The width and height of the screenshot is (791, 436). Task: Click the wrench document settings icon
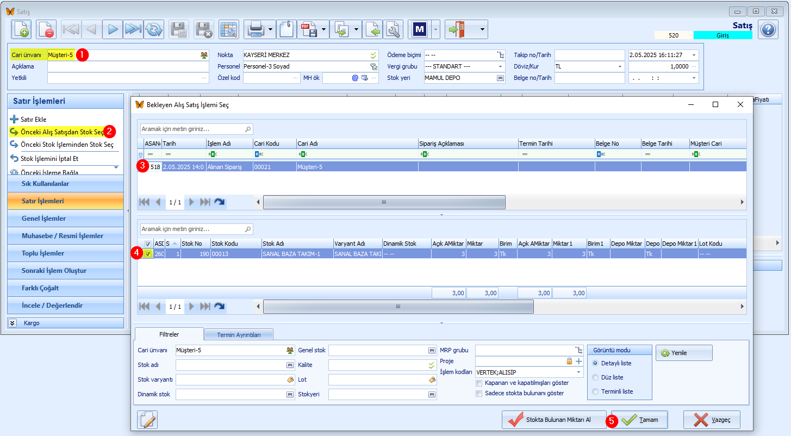tap(393, 29)
